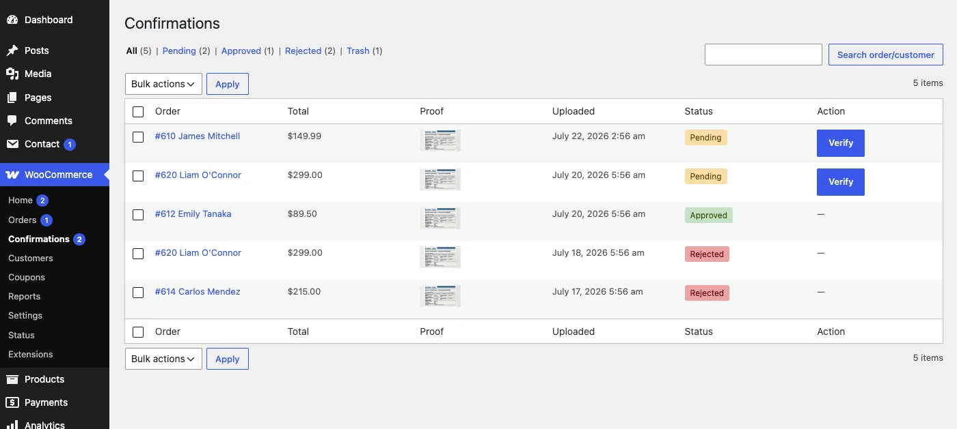Click the Confirmations menu count badge

(x=79, y=239)
